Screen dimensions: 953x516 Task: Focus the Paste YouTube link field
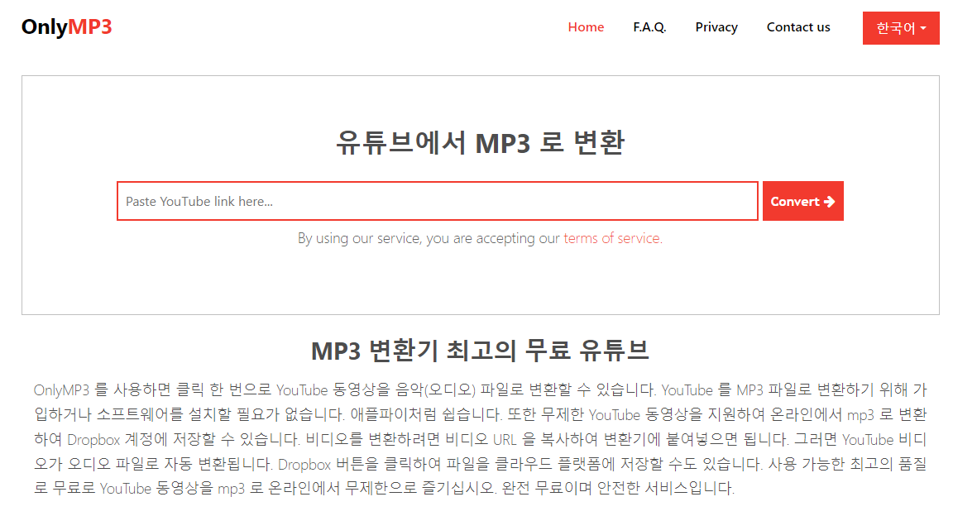(438, 201)
